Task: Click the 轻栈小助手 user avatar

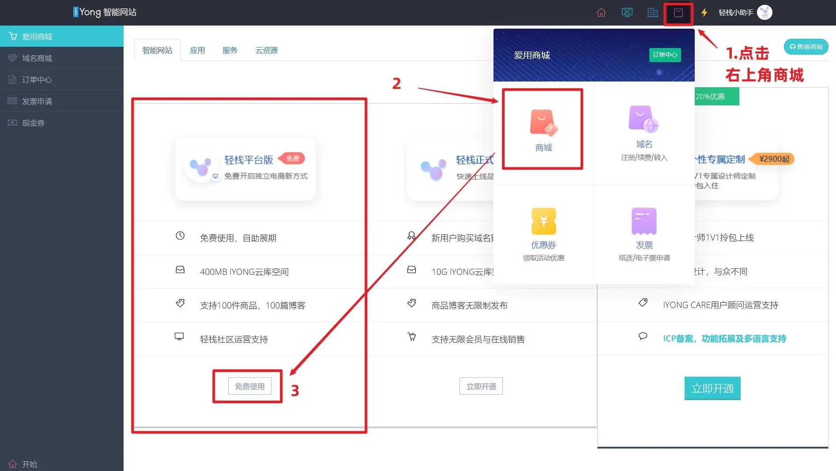Action: [764, 12]
